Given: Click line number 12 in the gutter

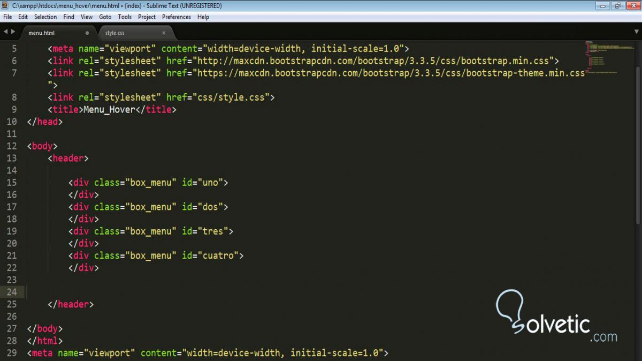Looking at the screenshot, I should [x=12, y=146].
